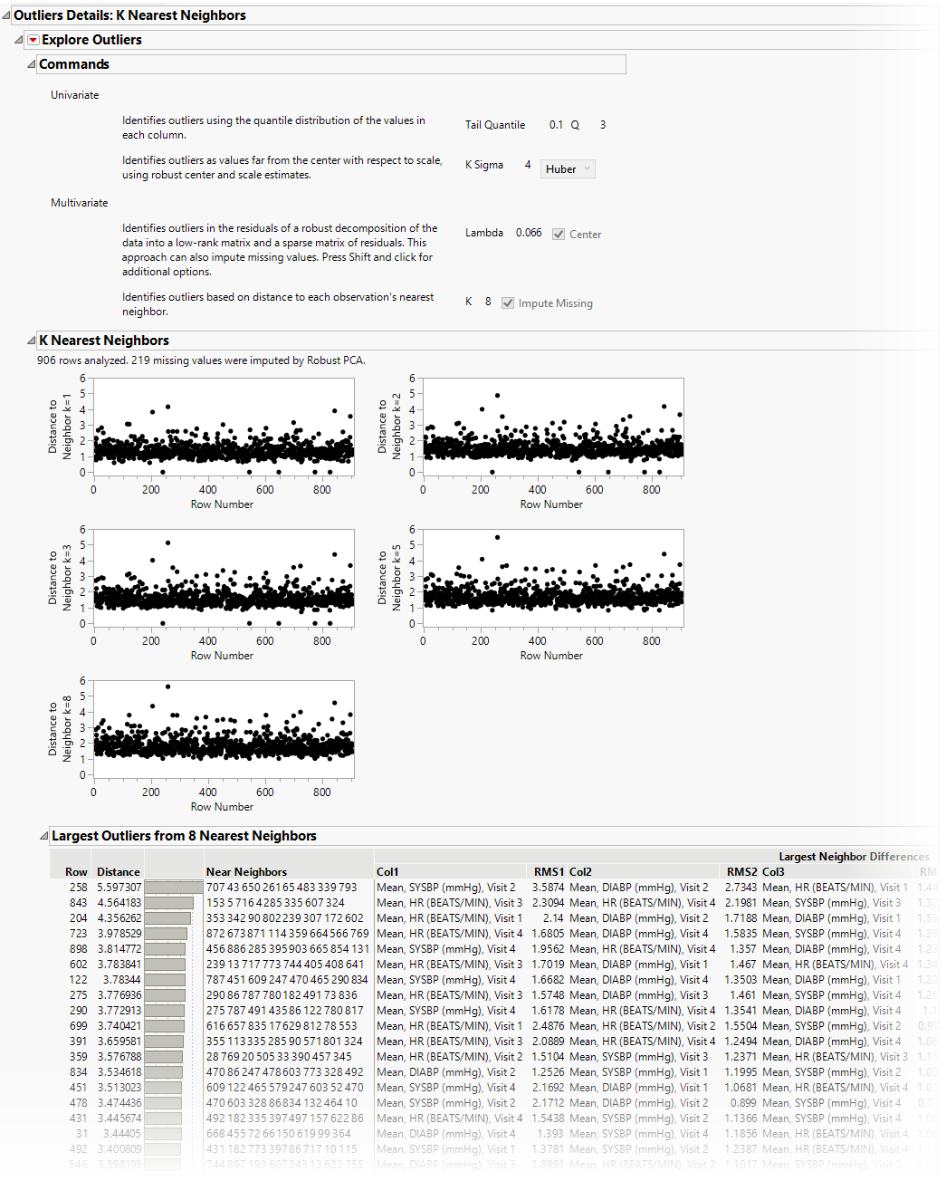Open the Huber method dropdown
The width and height of the screenshot is (946, 1181).
569,169
